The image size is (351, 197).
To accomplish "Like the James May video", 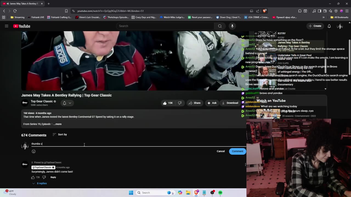I will pos(168,103).
